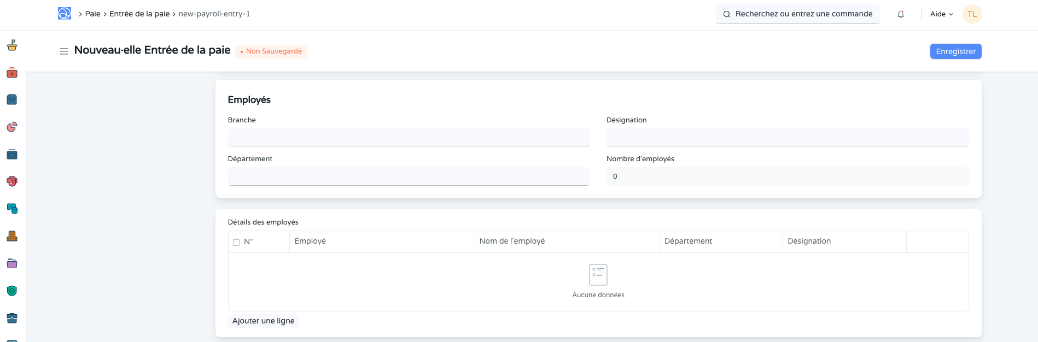The image size is (1038, 342).
Task: Click the briefcase icon in sidebar
Action: (12, 318)
